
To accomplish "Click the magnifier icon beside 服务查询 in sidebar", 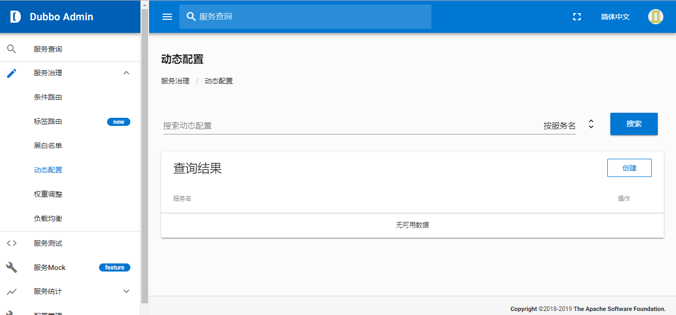I will coord(11,49).
